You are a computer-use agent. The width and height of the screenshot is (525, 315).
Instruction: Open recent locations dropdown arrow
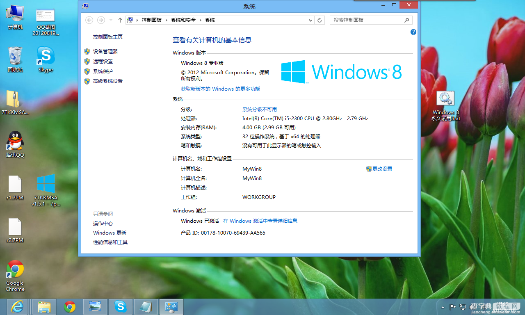[x=110, y=20]
